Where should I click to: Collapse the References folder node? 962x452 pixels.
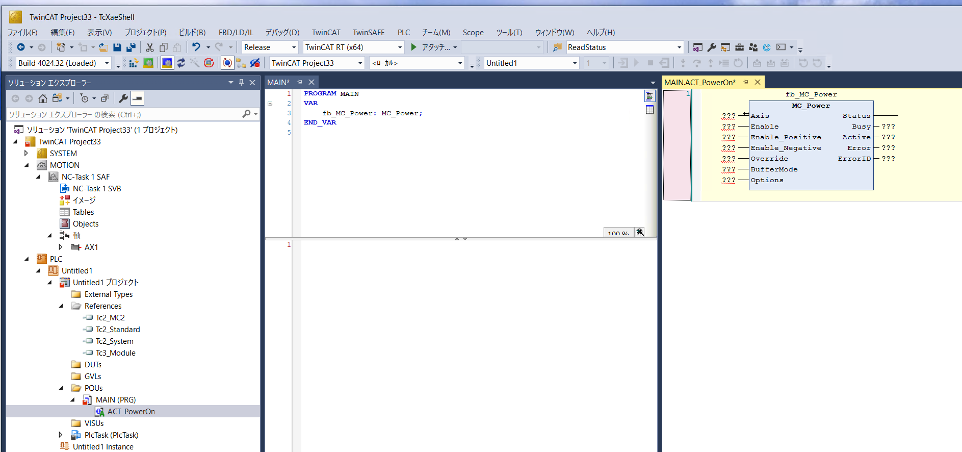61,306
